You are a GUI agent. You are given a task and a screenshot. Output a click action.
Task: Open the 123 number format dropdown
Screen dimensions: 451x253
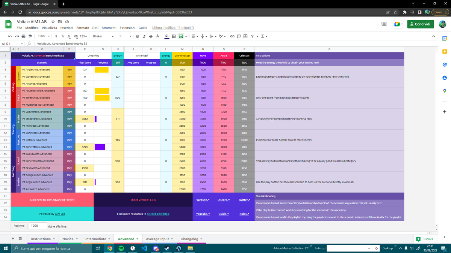tap(84, 36)
